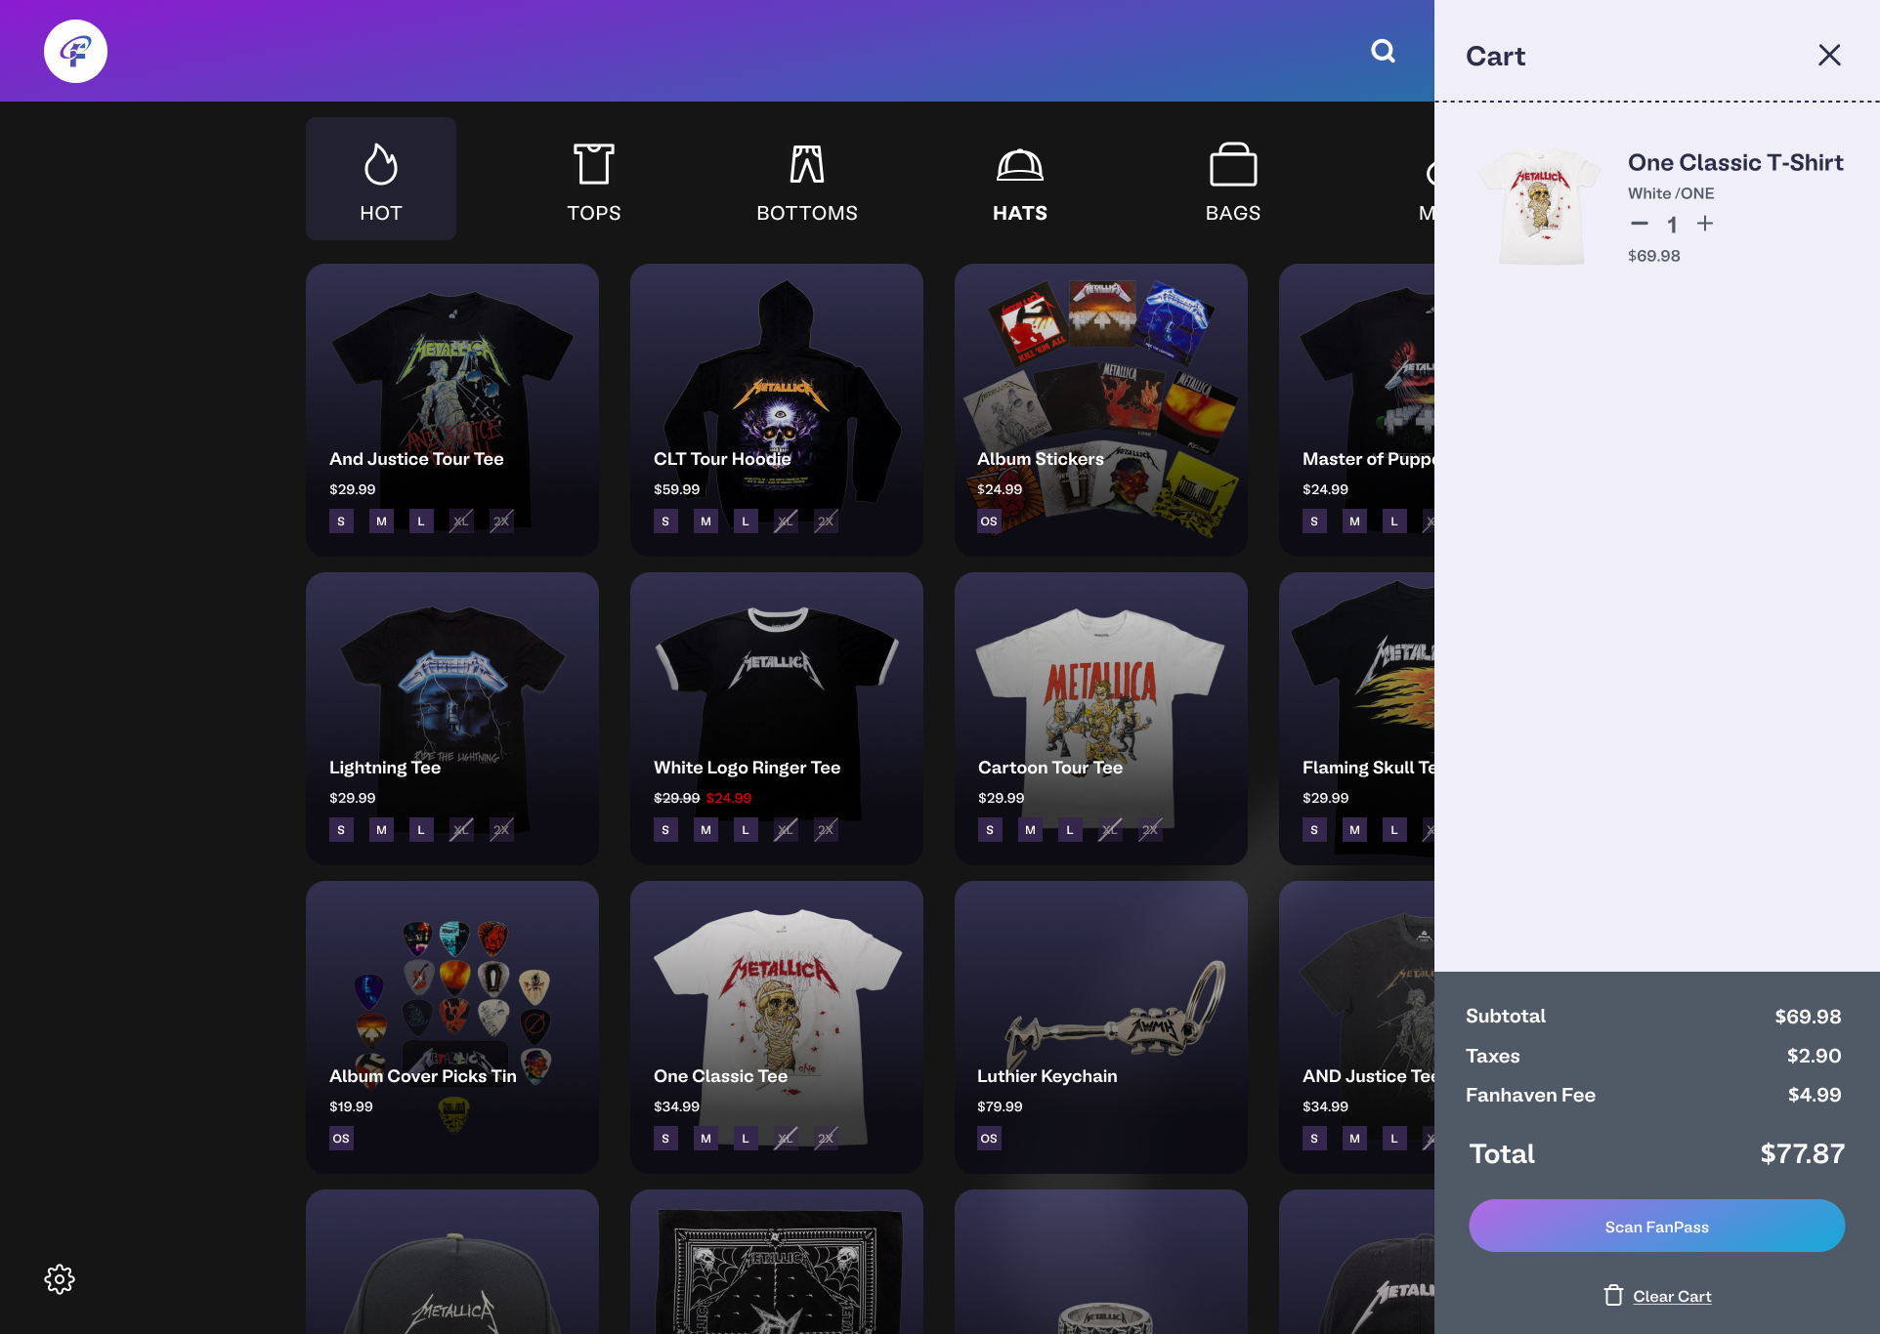Click the Clear Cart link
This screenshot has width=1880, height=1334.
[x=1671, y=1296]
